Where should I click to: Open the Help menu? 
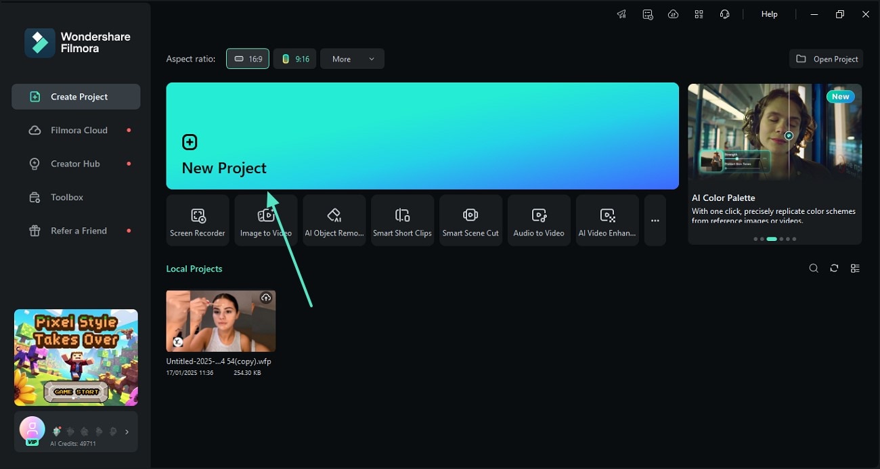(x=770, y=14)
